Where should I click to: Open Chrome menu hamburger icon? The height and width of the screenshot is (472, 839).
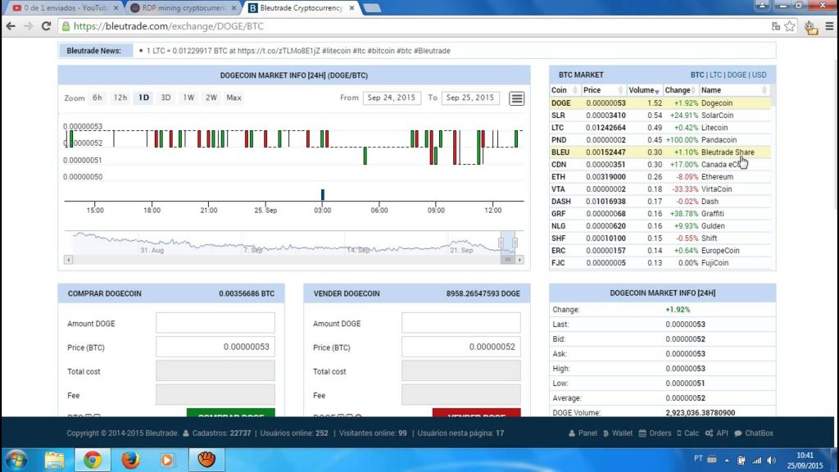[x=829, y=26]
